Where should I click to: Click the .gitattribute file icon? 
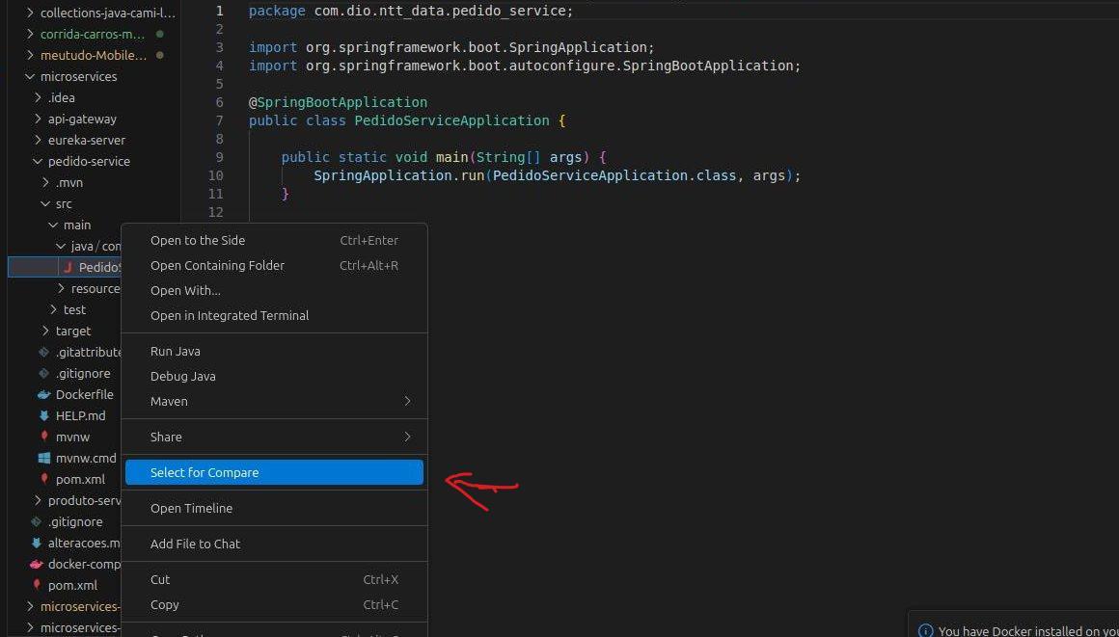click(x=44, y=352)
